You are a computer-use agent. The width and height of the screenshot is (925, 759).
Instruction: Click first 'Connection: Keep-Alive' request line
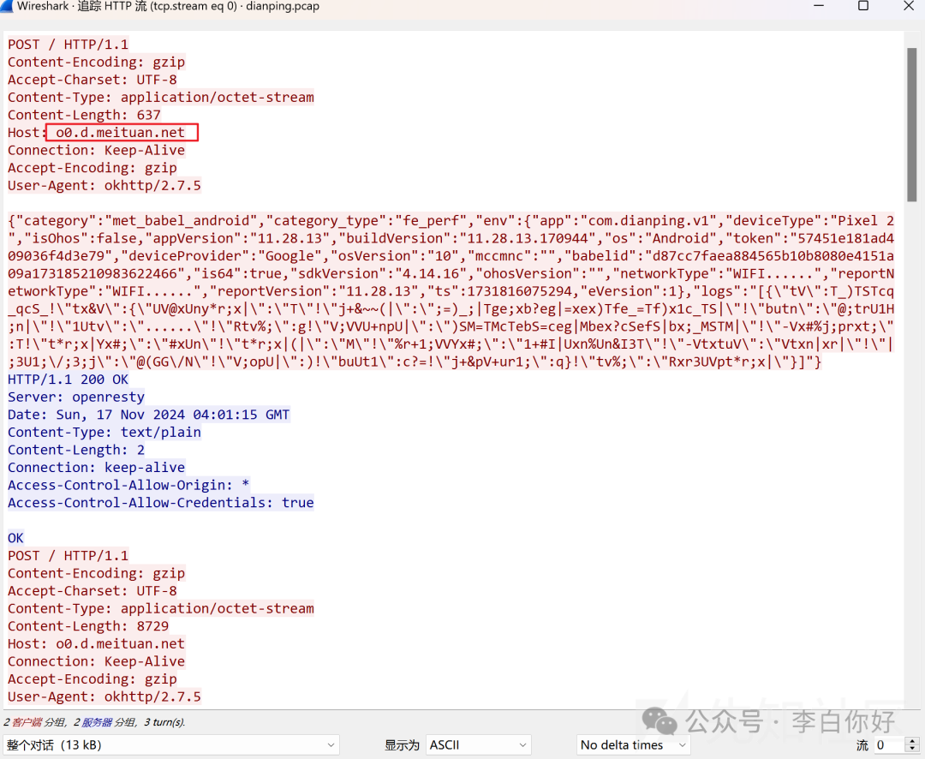coord(96,150)
